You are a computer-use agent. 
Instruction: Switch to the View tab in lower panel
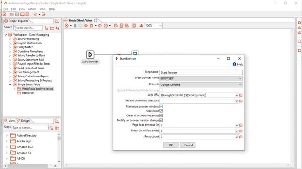pos(9,121)
